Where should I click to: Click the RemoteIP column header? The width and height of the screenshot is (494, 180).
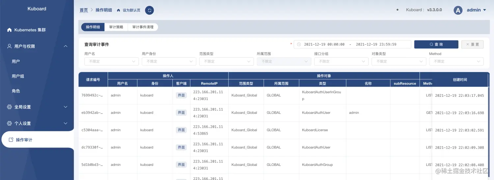[209, 84]
